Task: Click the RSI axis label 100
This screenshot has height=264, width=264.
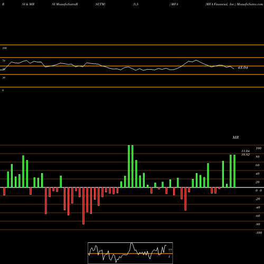Action: [5, 48]
